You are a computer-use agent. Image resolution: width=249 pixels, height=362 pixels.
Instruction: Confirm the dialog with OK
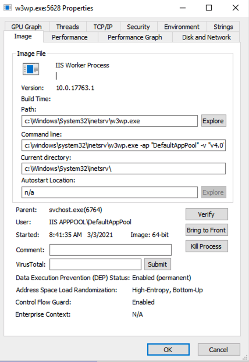coord(168,350)
